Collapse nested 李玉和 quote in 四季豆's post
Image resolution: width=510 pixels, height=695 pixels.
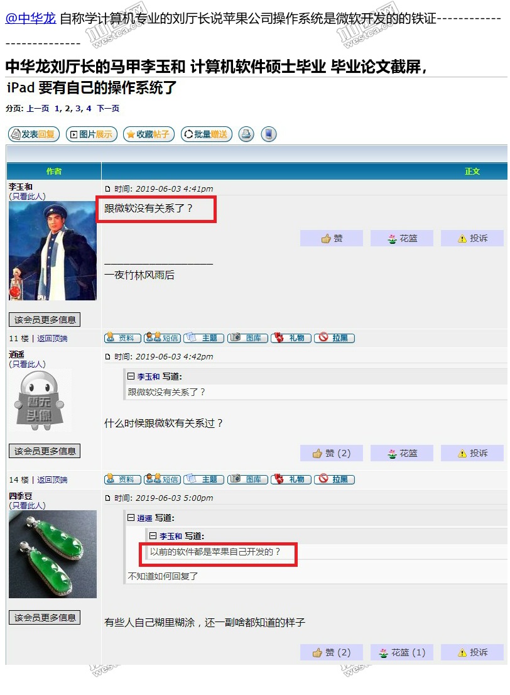[153, 535]
